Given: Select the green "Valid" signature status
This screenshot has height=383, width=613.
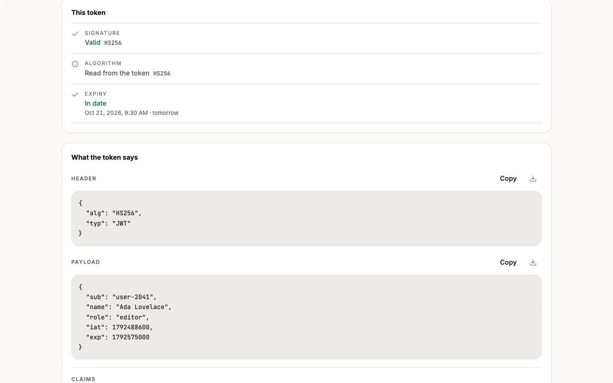Looking at the screenshot, I should [x=92, y=43].
